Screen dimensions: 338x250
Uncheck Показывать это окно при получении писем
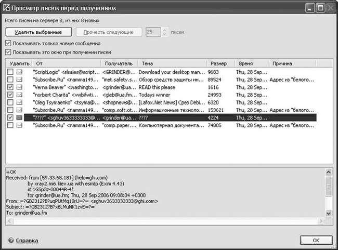coord(8,52)
